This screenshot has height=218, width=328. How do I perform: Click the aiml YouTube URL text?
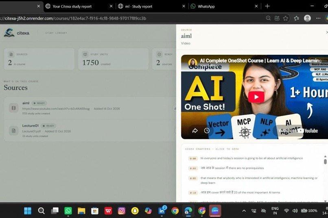point(56,109)
